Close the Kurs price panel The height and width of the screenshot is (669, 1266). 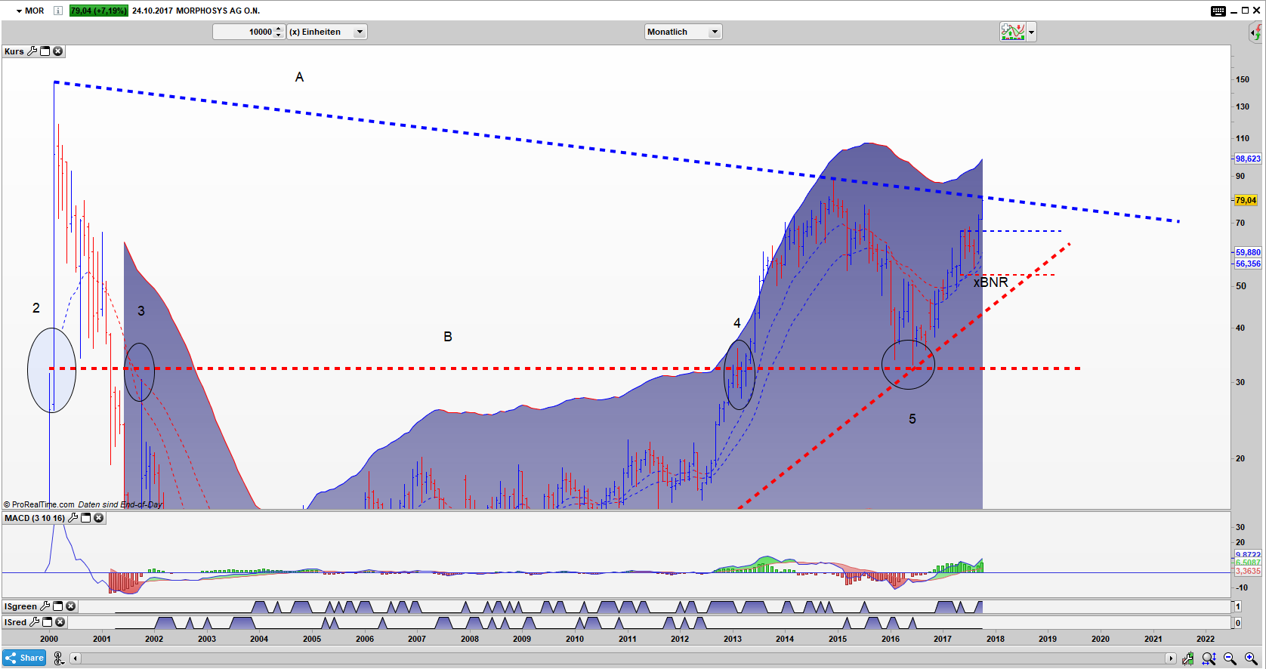pos(58,51)
